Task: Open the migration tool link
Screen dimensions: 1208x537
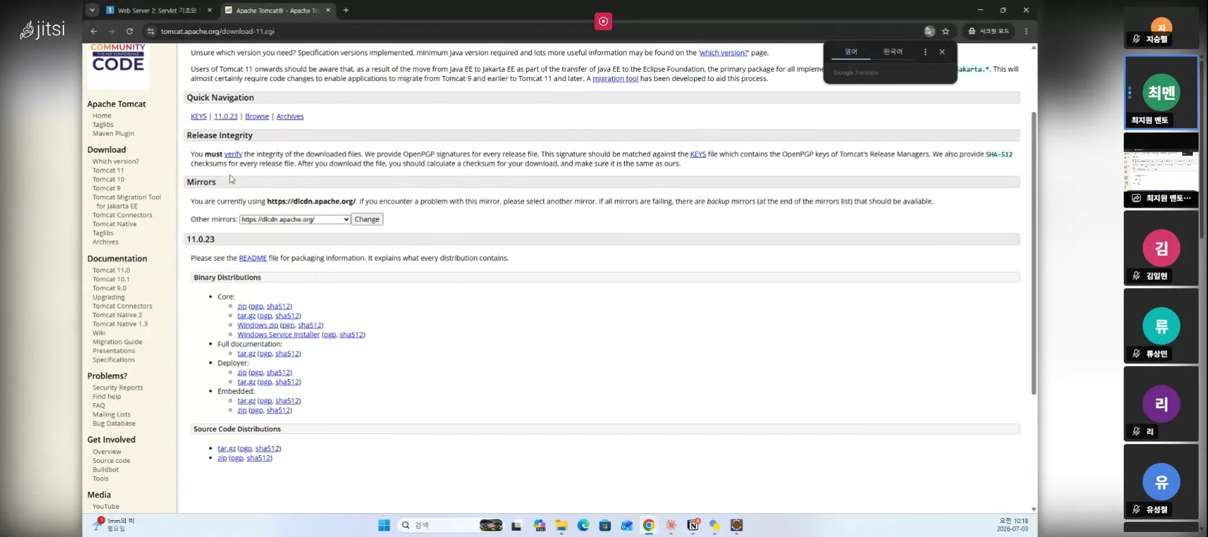Action: [x=615, y=79]
